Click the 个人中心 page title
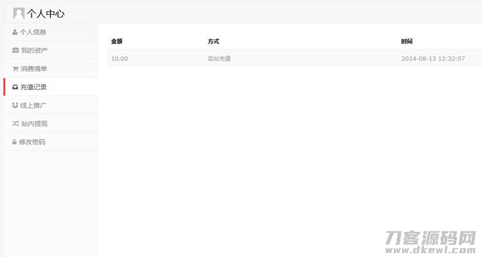This screenshot has height=257, width=482. (x=46, y=13)
